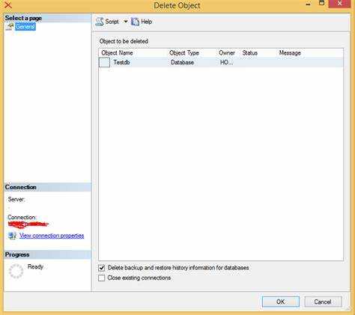Select the General page icon
This screenshot has width=355, height=315.
click(10, 26)
